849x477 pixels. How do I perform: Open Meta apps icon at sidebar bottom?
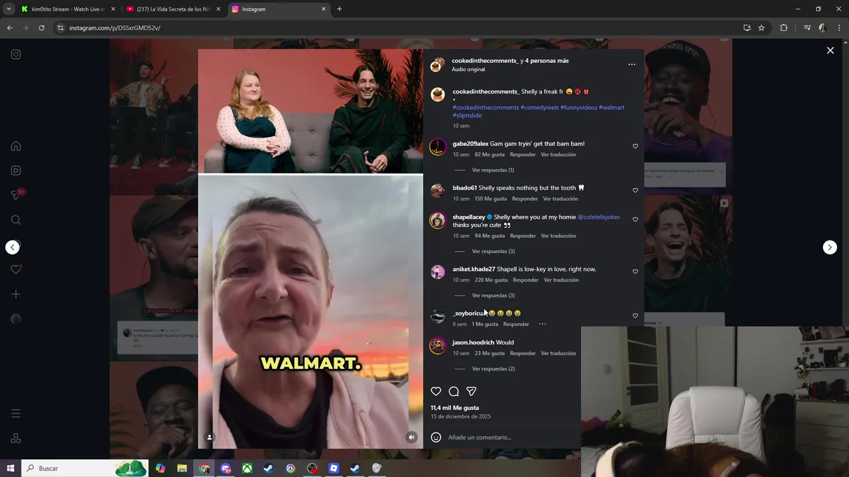(x=16, y=439)
